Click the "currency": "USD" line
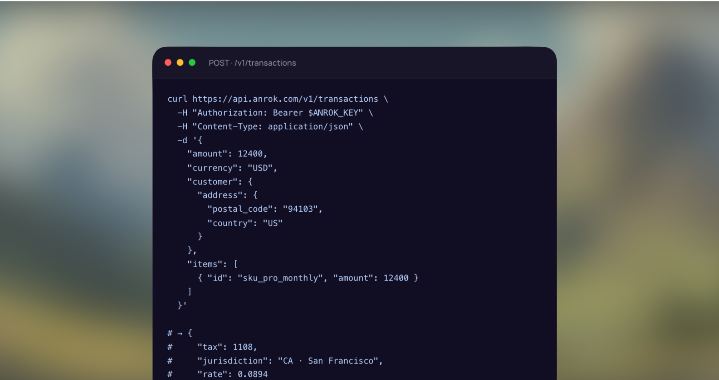This screenshot has height=380, width=719. 232,168
